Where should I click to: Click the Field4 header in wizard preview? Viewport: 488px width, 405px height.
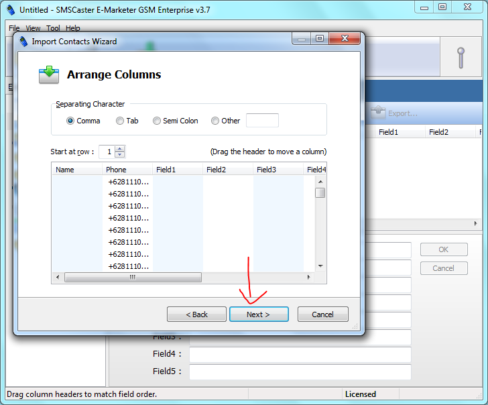click(315, 170)
